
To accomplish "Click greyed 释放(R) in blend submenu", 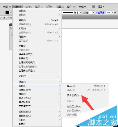I will click(85, 90).
